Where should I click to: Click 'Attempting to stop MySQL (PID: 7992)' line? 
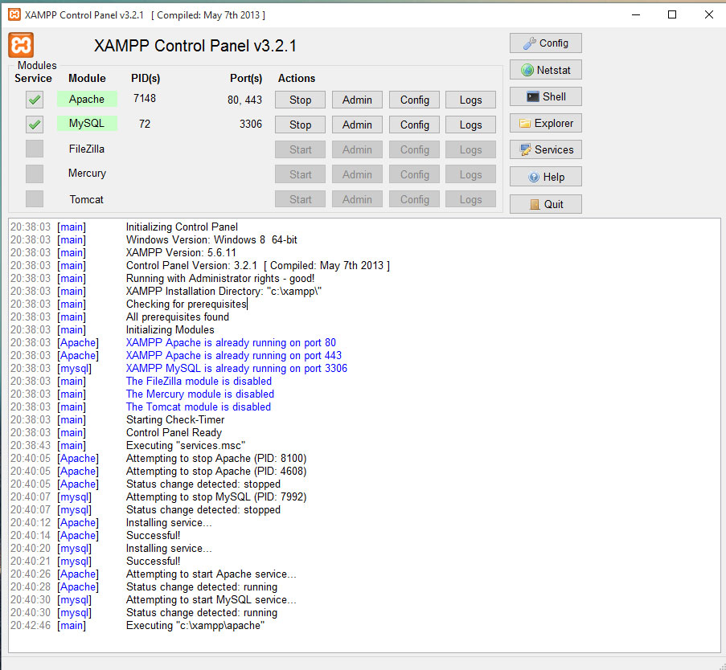coord(216,497)
